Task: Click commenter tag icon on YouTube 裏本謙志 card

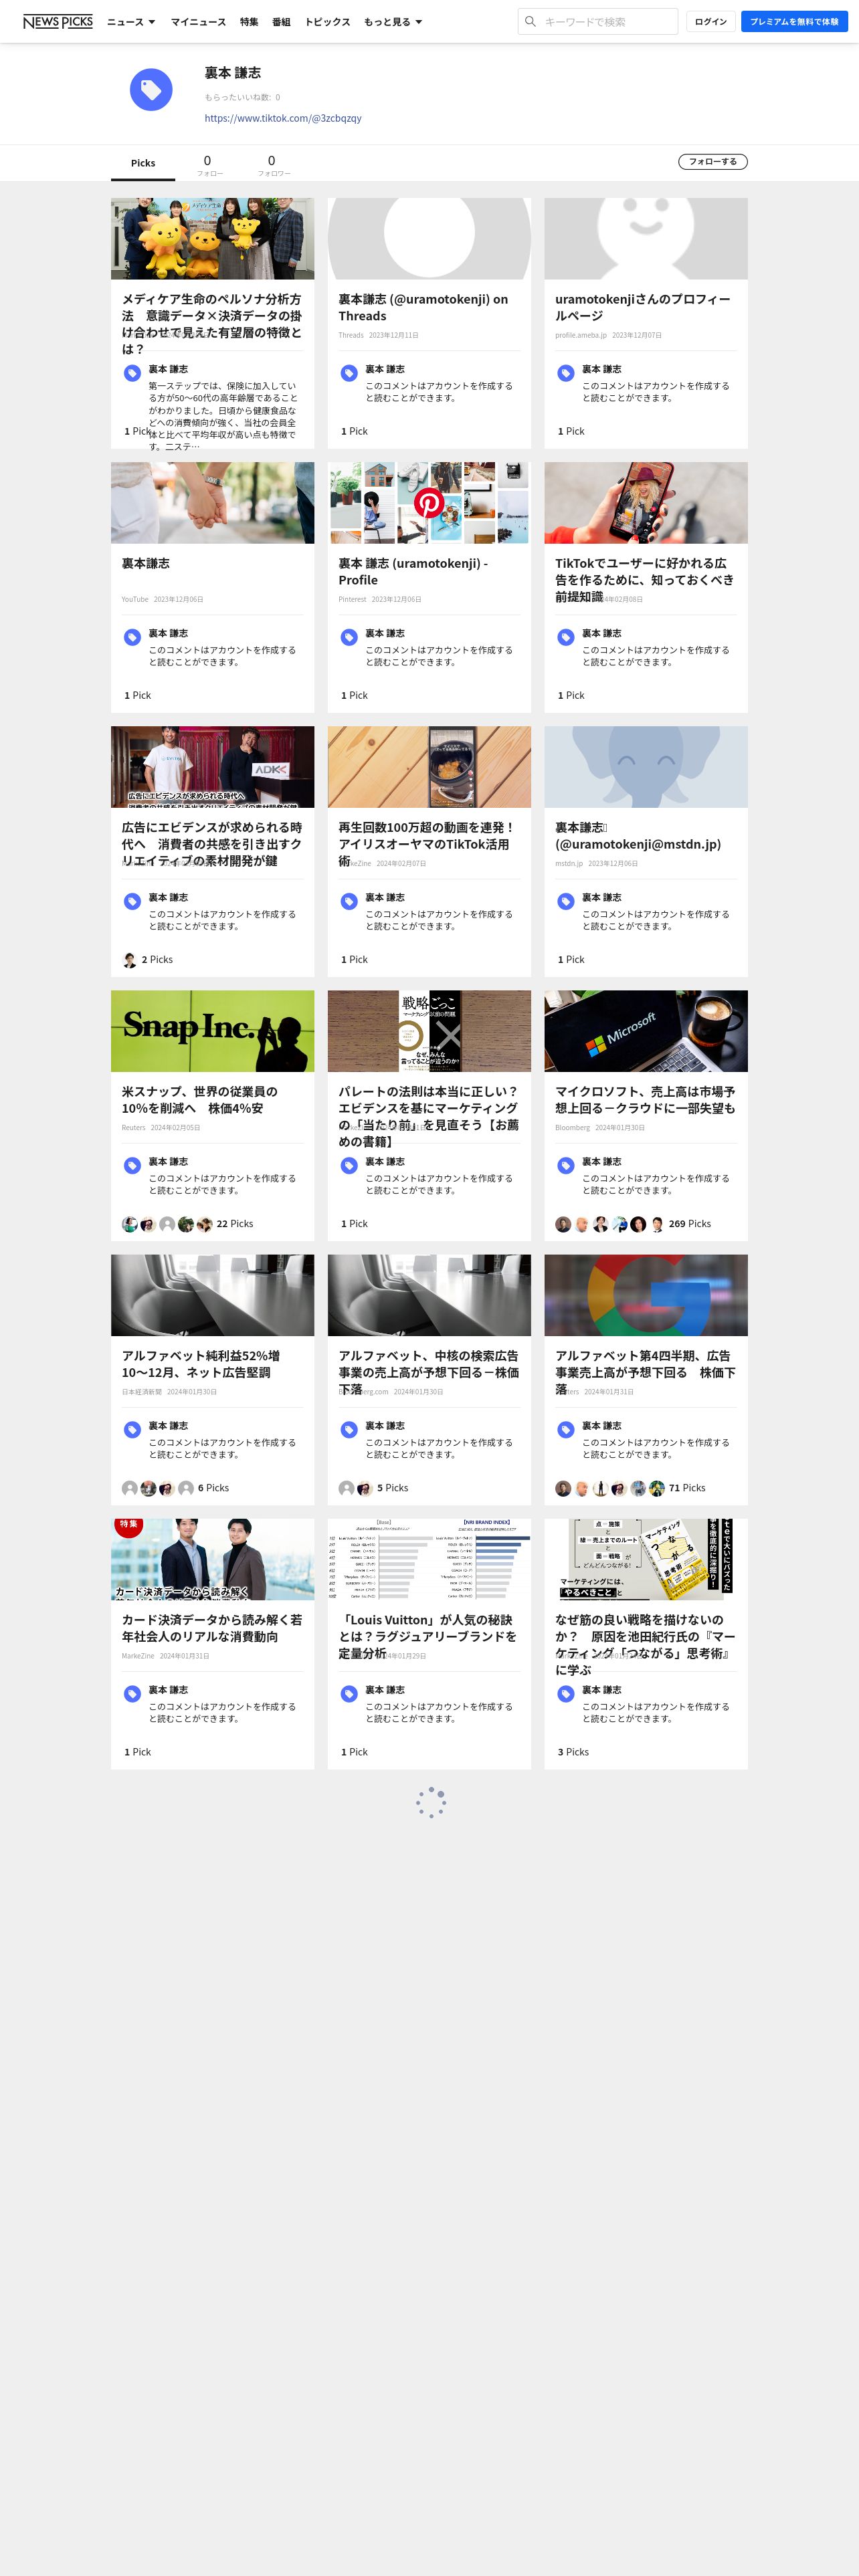Action: tap(132, 637)
